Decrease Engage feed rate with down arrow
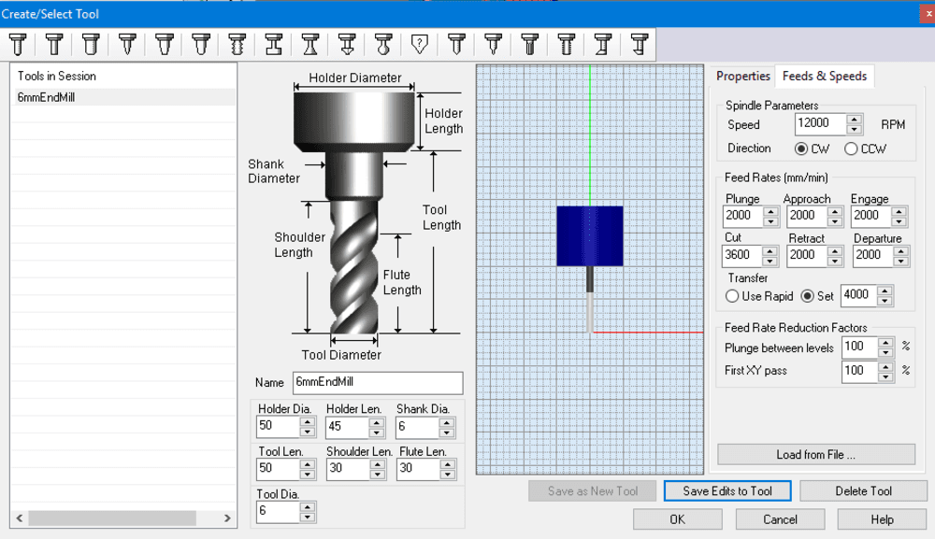Image resolution: width=935 pixels, height=539 pixels. click(899, 221)
